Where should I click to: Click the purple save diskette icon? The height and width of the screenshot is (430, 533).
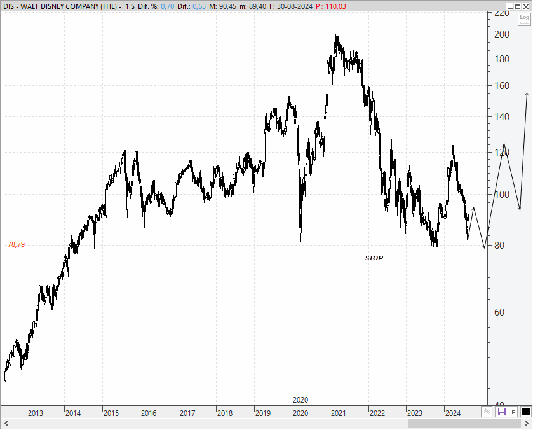501,412
